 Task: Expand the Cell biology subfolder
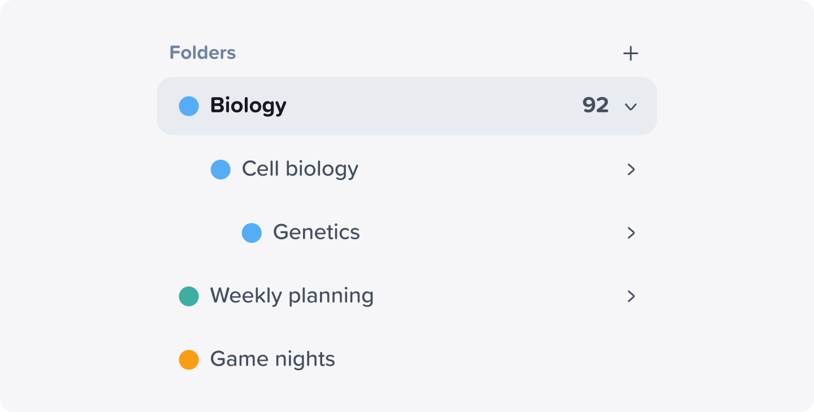click(631, 169)
